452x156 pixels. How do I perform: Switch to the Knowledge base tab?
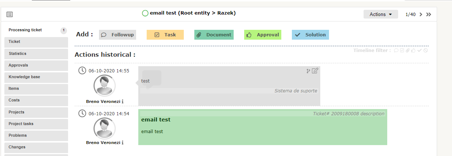[36, 77]
